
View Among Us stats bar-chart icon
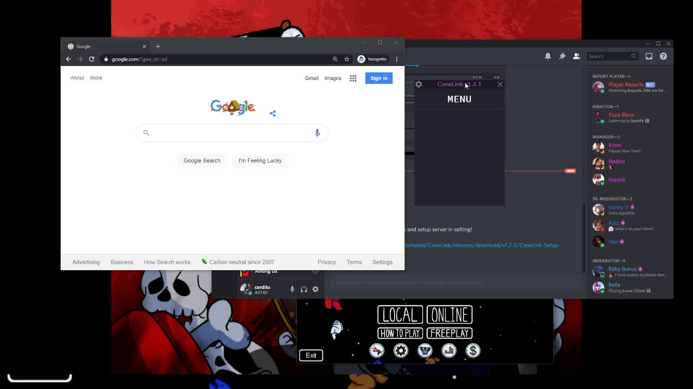coord(449,351)
